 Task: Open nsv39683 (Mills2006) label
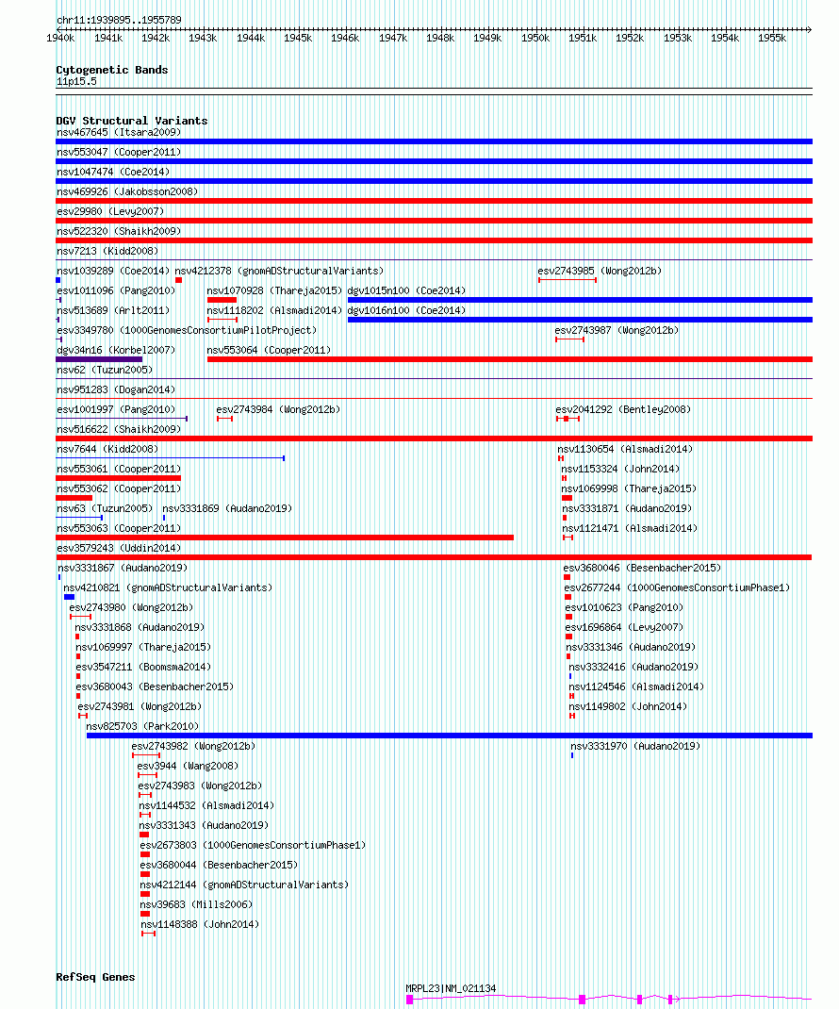pyautogui.click(x=195, y=904)
